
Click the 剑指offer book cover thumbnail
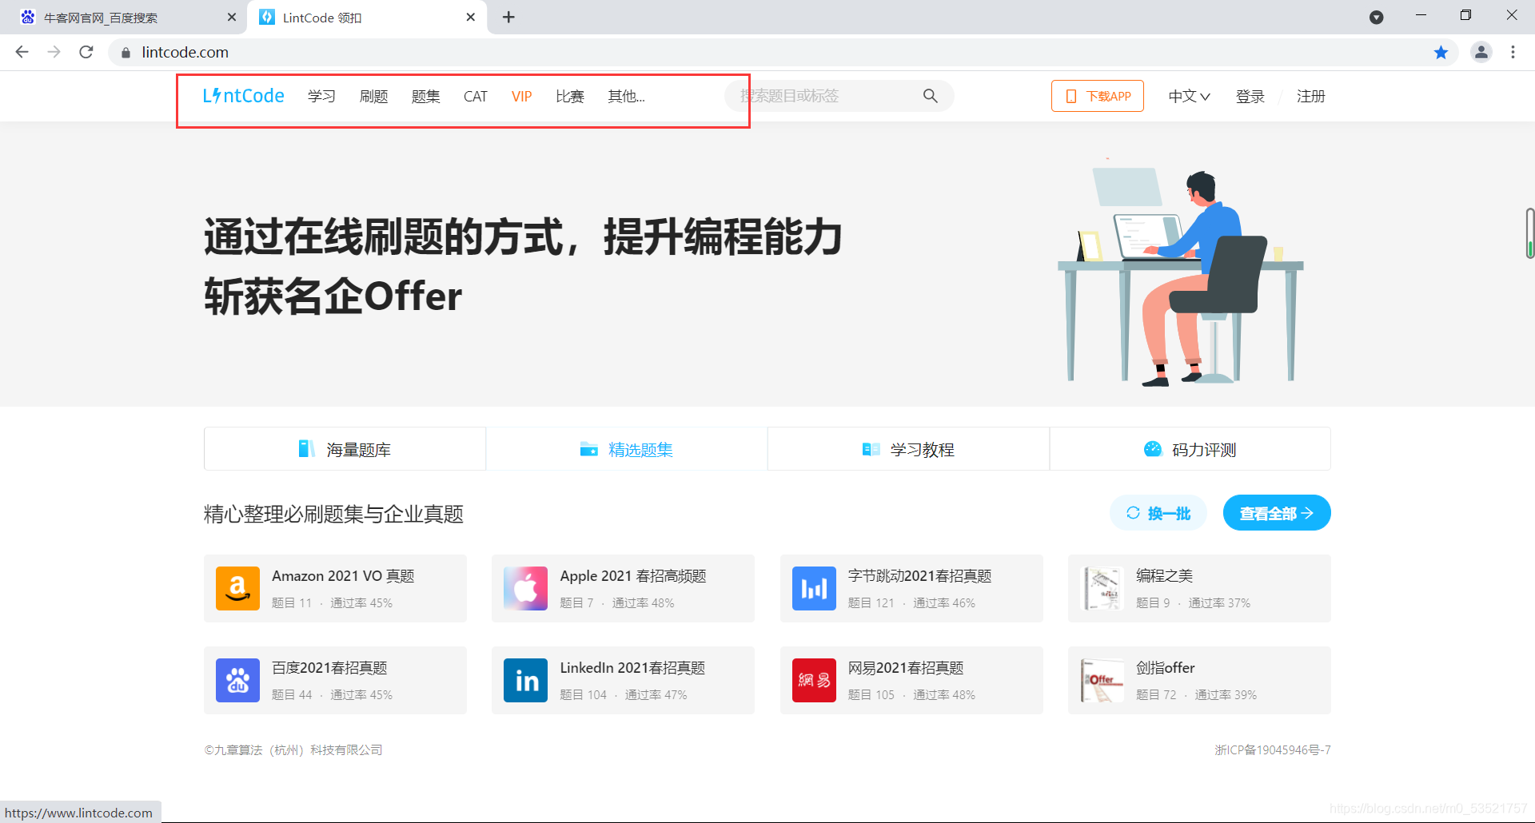[x=1102, y=680]
